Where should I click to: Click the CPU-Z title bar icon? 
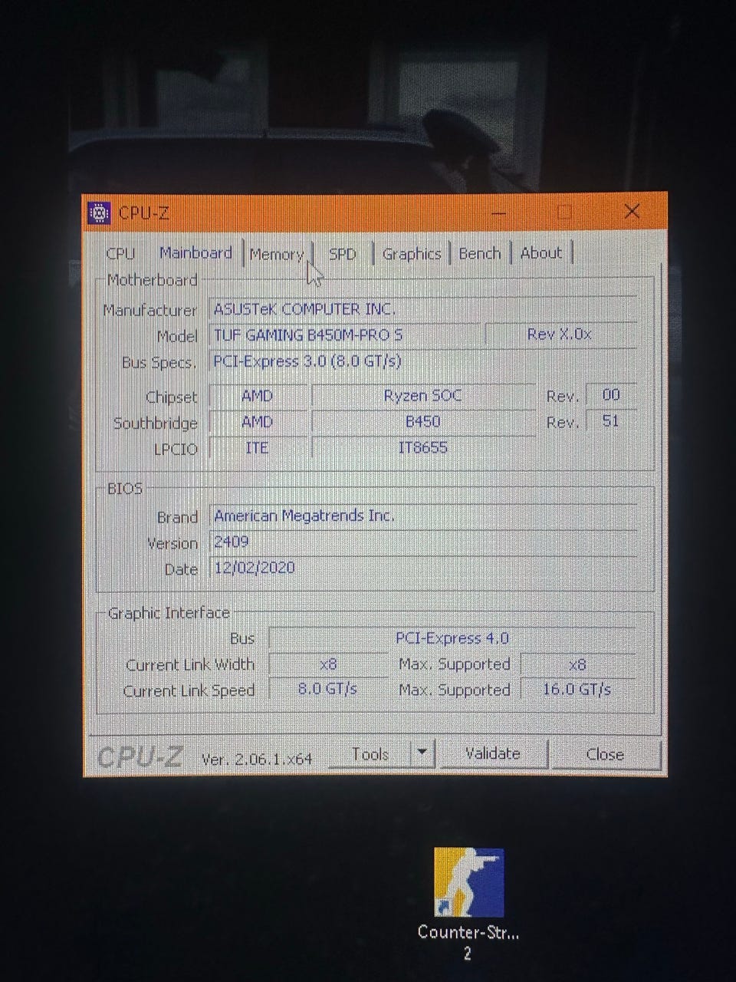100,213
